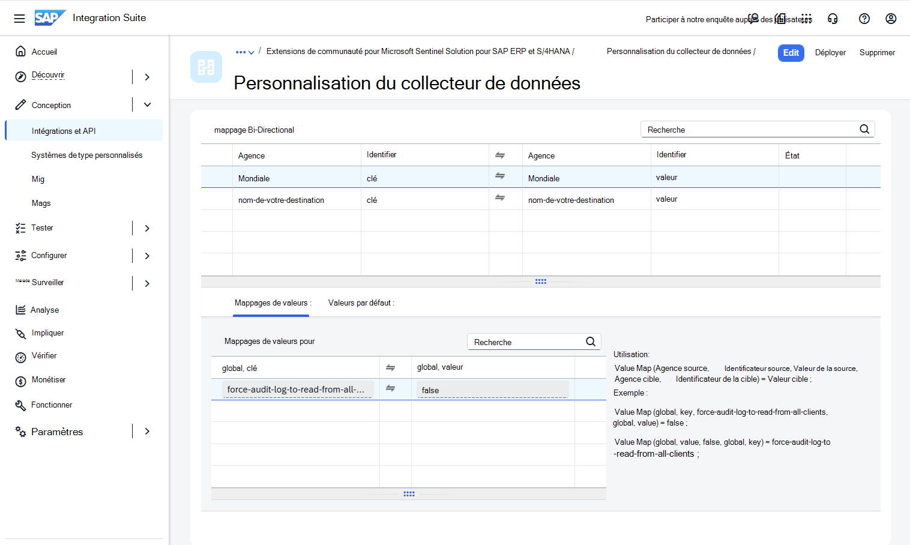Switch to Valeurs par défaut tab
This screenshot has width=910, height=545.
(x=361, y=303)
